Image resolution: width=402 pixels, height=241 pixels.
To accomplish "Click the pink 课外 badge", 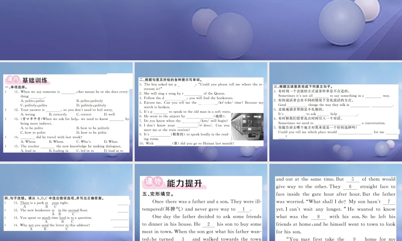I will [x=153, y=182].
